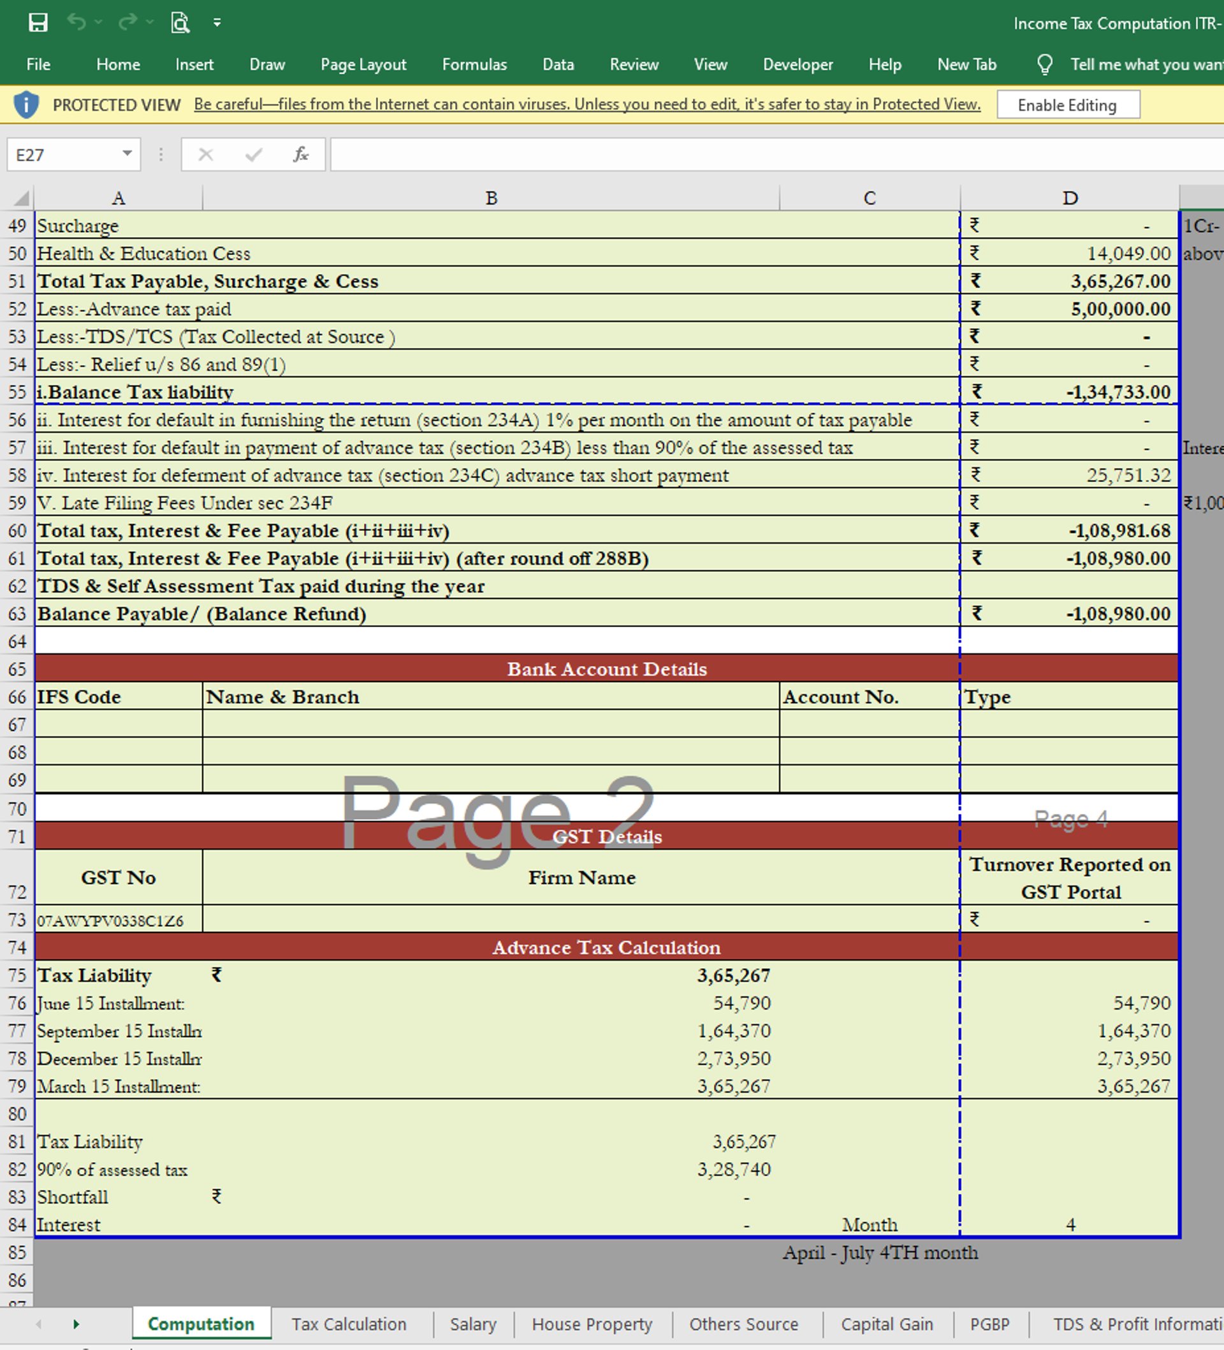Click the Redo arrow icon

127,23
